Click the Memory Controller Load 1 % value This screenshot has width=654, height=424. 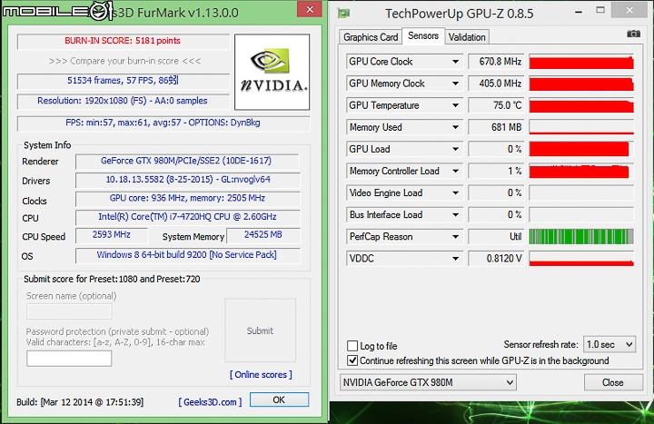496,171
